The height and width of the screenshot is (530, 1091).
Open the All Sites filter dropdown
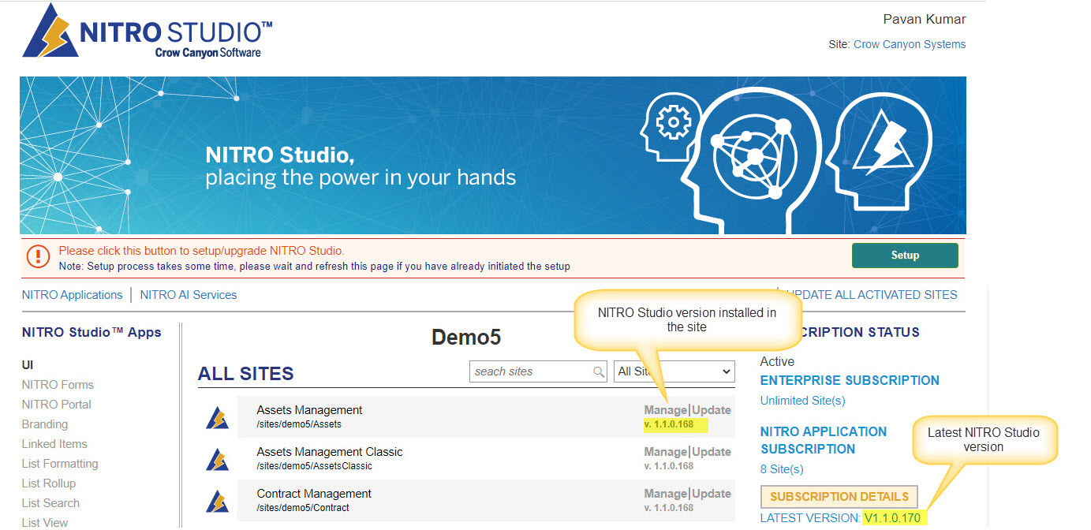[674, 371]
